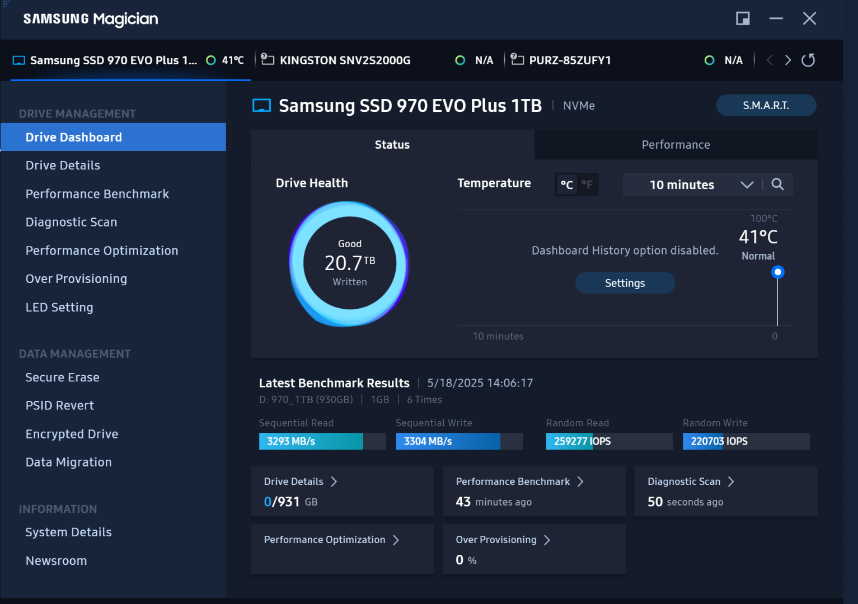
Task: Click the 43 minutes ago benchmark value
Action: [x=494, y=502]
